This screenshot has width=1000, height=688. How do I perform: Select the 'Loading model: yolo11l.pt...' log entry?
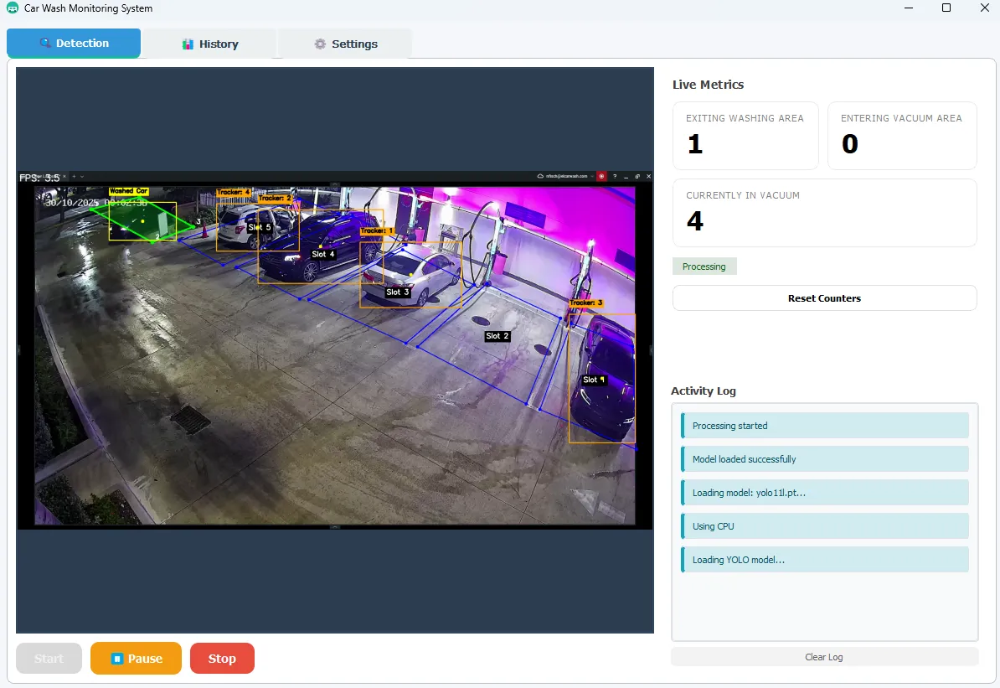pyautogui.click(x=825, y=493)
